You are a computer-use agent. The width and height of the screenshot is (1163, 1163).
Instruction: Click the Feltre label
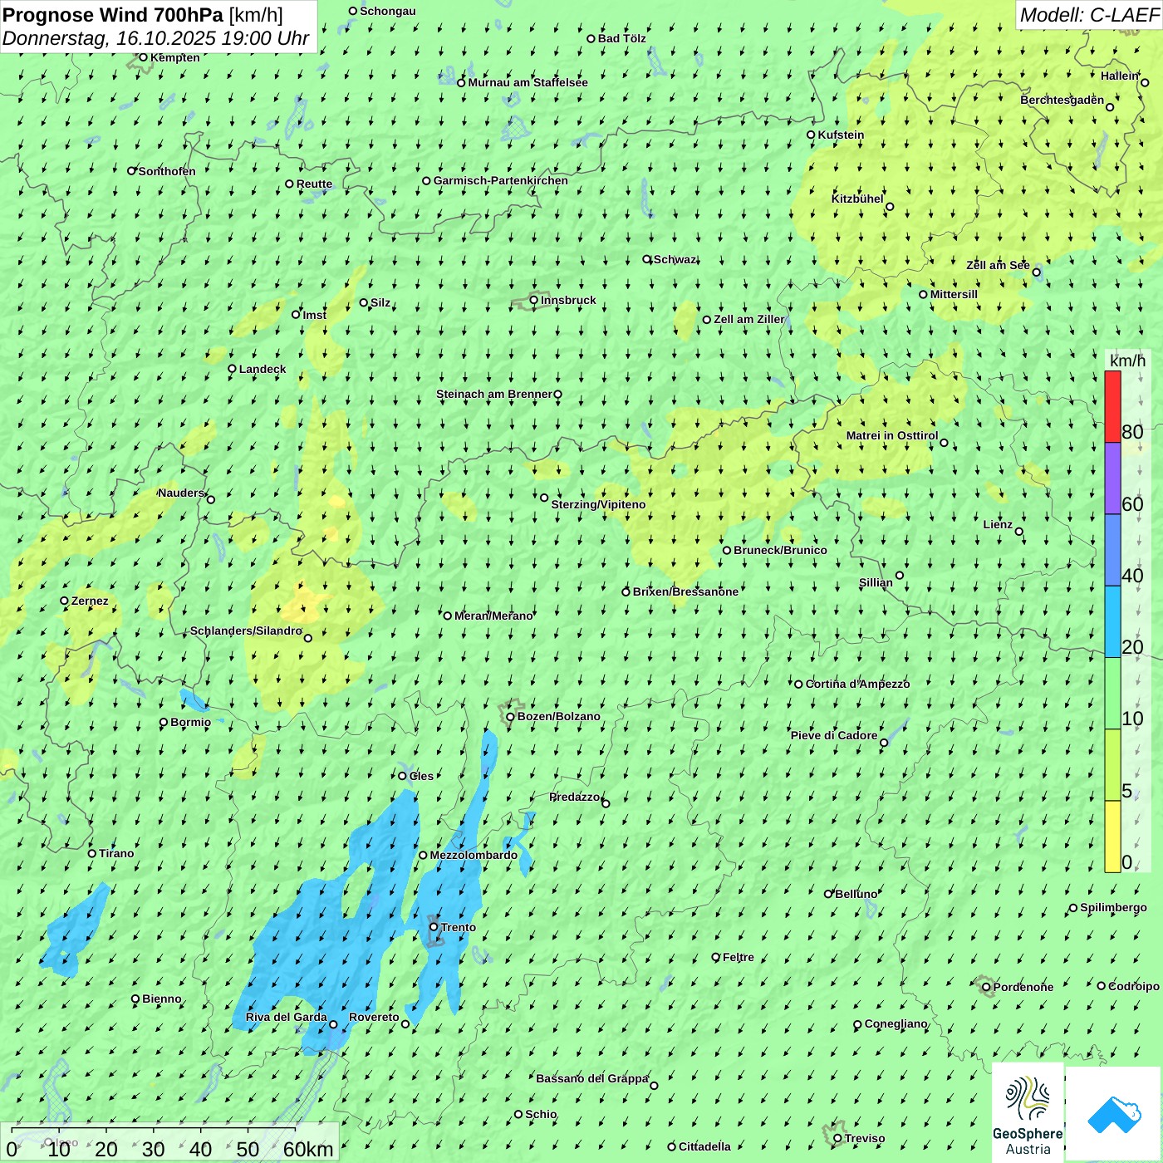point(739,957)
